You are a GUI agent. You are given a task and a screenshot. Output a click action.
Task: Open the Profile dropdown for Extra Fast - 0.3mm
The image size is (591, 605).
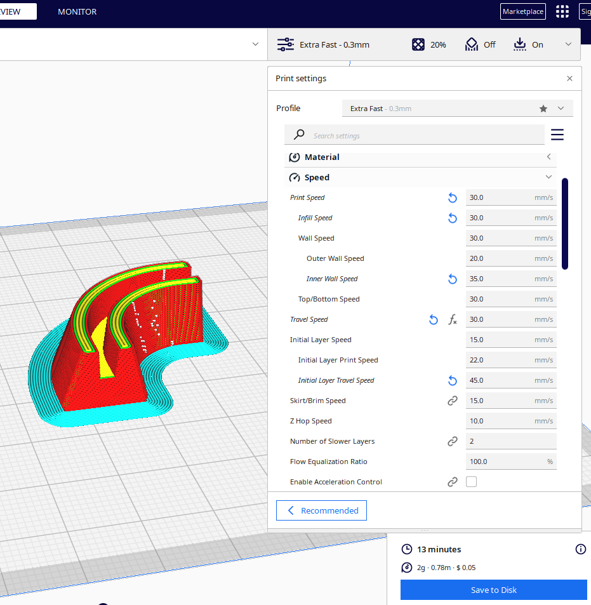coord(561,108)
